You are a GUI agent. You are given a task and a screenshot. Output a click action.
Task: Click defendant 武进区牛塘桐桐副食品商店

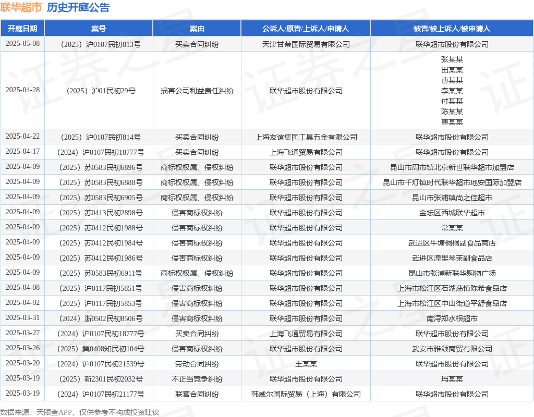click(x=452, y=243)
